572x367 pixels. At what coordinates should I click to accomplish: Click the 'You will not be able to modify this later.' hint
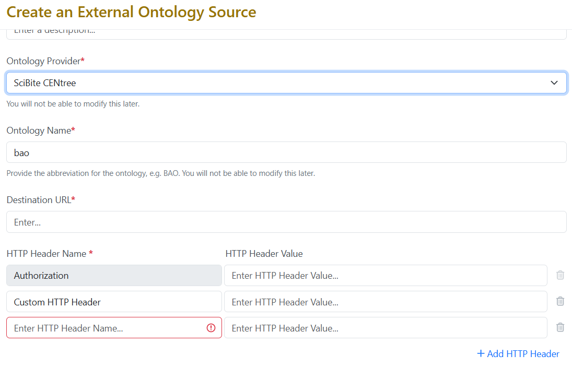pos(73,104)
